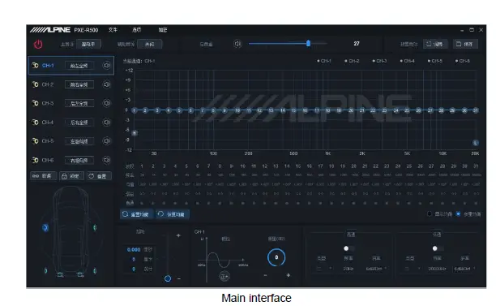Toggle CH-3 curve visibility in the graph legend
The width and height of the screenshot is (496, 306).
[379, 61]
